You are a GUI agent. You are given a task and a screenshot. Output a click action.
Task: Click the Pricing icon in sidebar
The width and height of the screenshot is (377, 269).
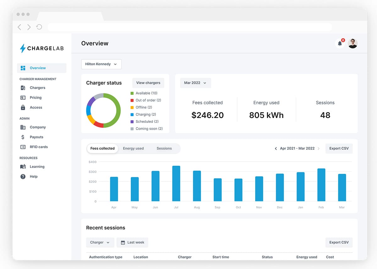click(x=23, y=98)
